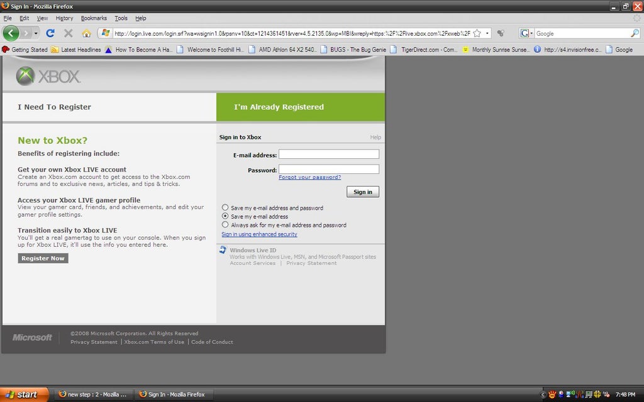Click the search magnifier in Google box
This screenshot has width=644, height=402.
pos(635,33)
